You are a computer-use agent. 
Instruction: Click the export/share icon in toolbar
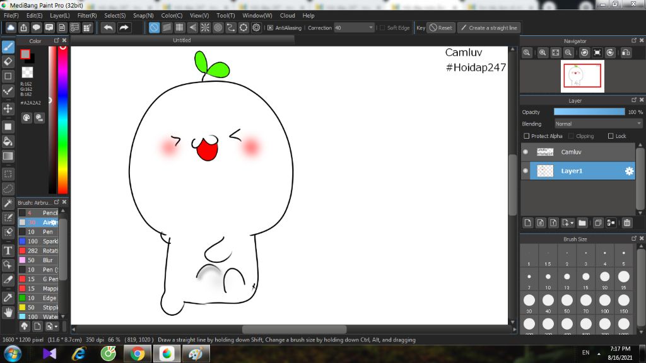tap(23, 28)
